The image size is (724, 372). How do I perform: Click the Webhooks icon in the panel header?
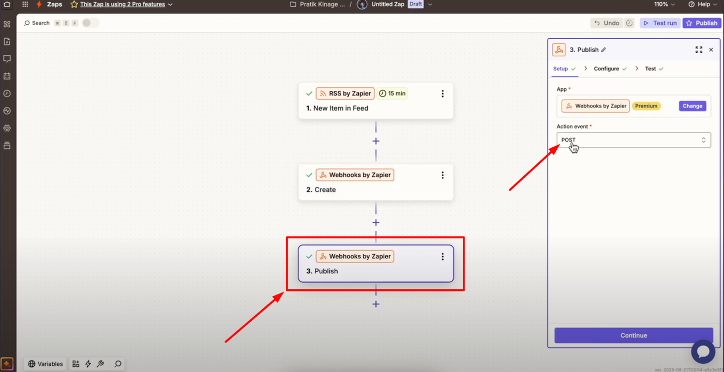click(559, 50)
